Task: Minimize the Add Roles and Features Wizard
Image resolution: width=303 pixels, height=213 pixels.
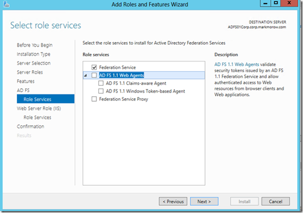Action: click(x=266, y=3)
